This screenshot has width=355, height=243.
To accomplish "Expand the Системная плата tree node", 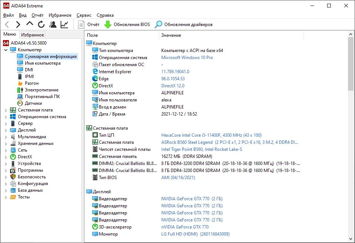I will (x=6, y=110).
